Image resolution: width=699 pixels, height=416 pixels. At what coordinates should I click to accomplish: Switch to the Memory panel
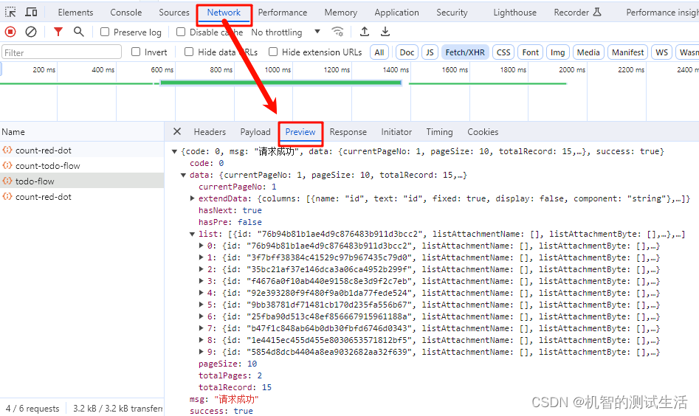[x=341, y=13]
